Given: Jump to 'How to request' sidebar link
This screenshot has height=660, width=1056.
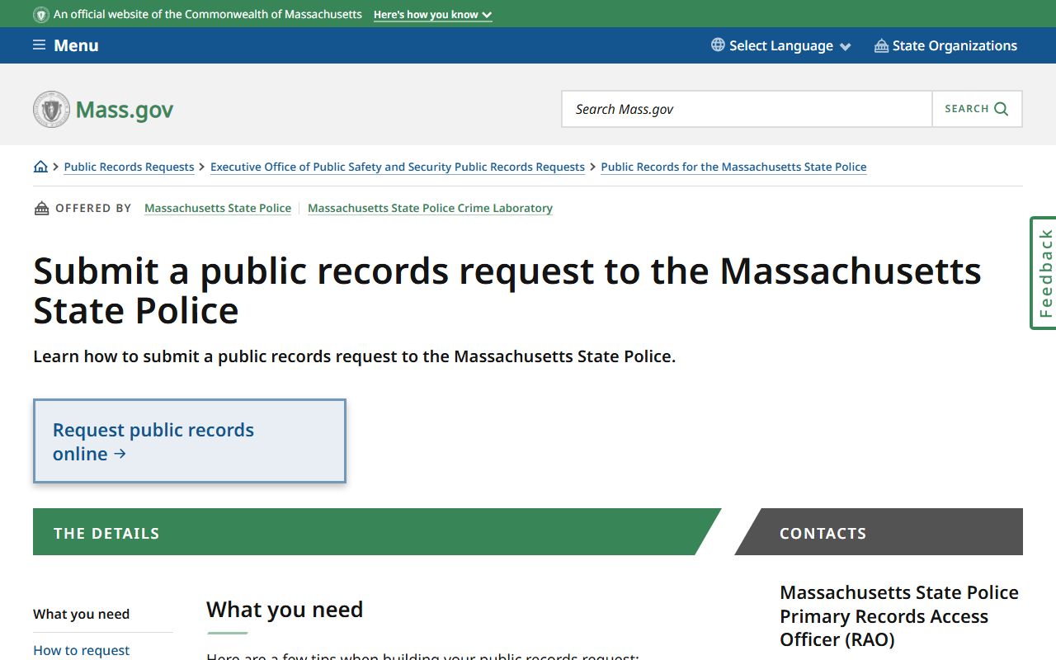Looking at the screenshot, I should (81, 650).
